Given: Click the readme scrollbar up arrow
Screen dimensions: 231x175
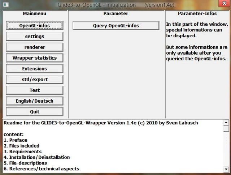Looking at the screenshot, I should click(226, 123).
